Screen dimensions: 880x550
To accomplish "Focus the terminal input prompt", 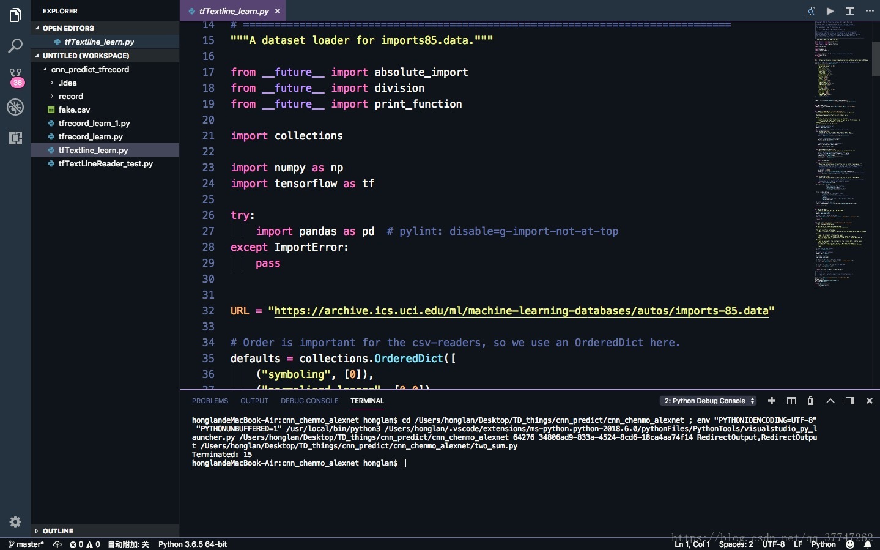I will 404,463.
